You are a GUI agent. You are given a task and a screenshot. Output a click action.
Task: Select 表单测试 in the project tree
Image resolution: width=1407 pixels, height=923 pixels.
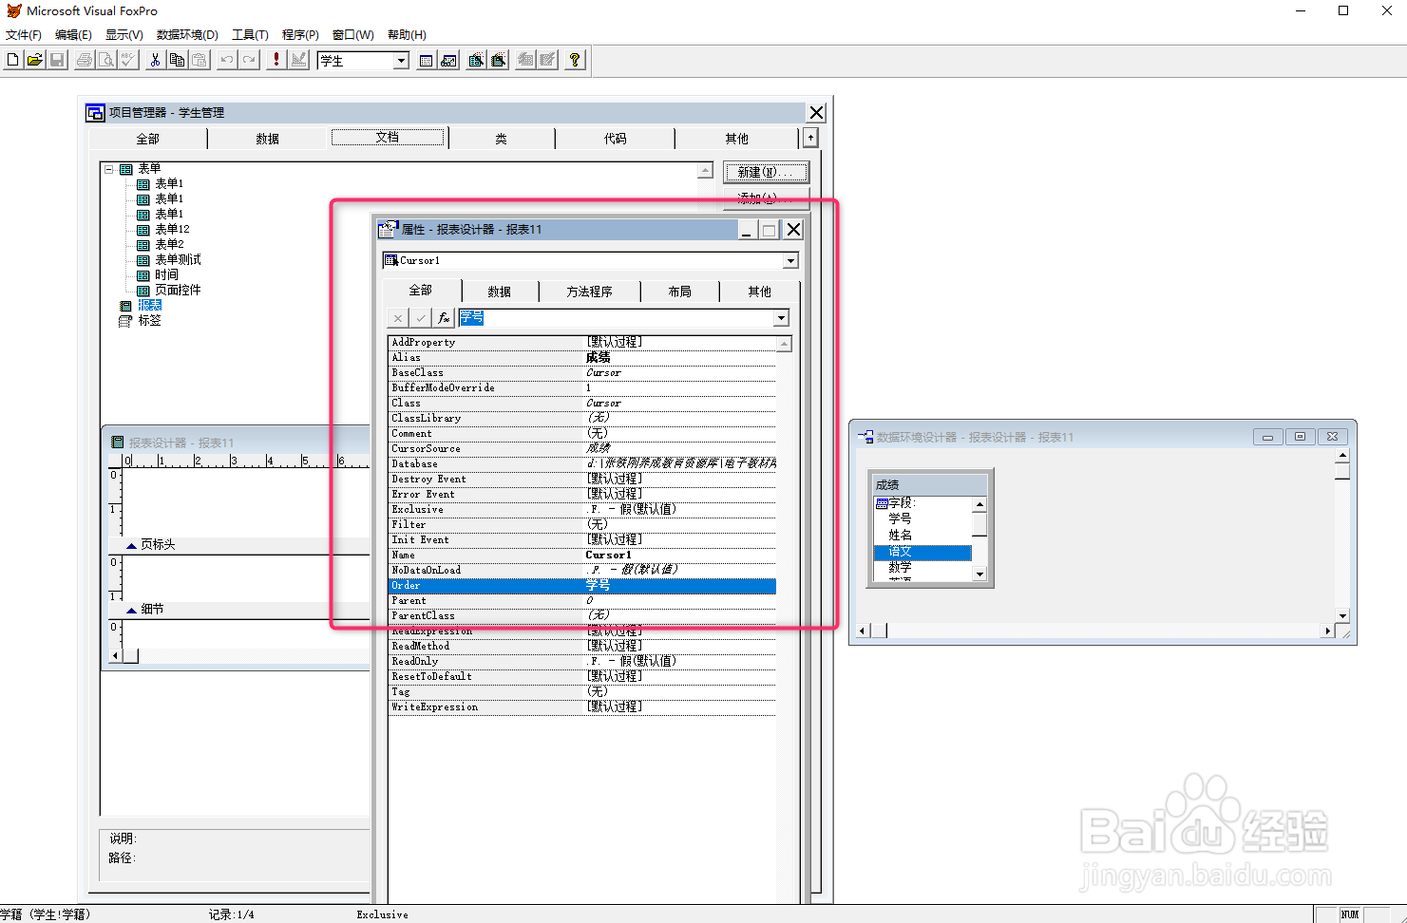tap(178, 259)
